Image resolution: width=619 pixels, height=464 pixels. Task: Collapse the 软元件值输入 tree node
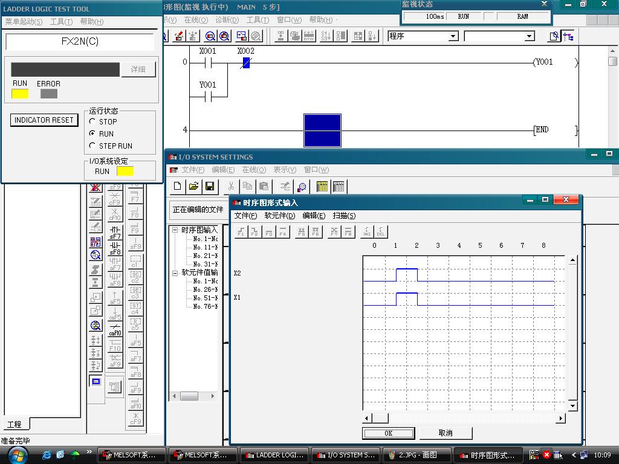(175, 272)
